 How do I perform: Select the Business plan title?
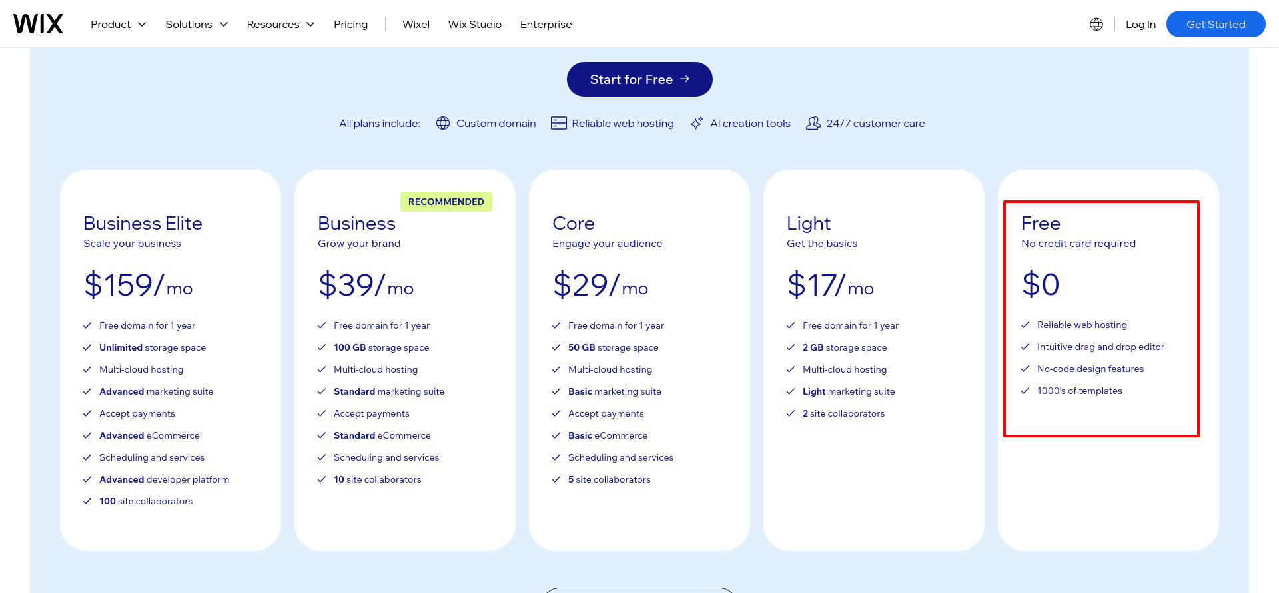click(x=356, y=223)
